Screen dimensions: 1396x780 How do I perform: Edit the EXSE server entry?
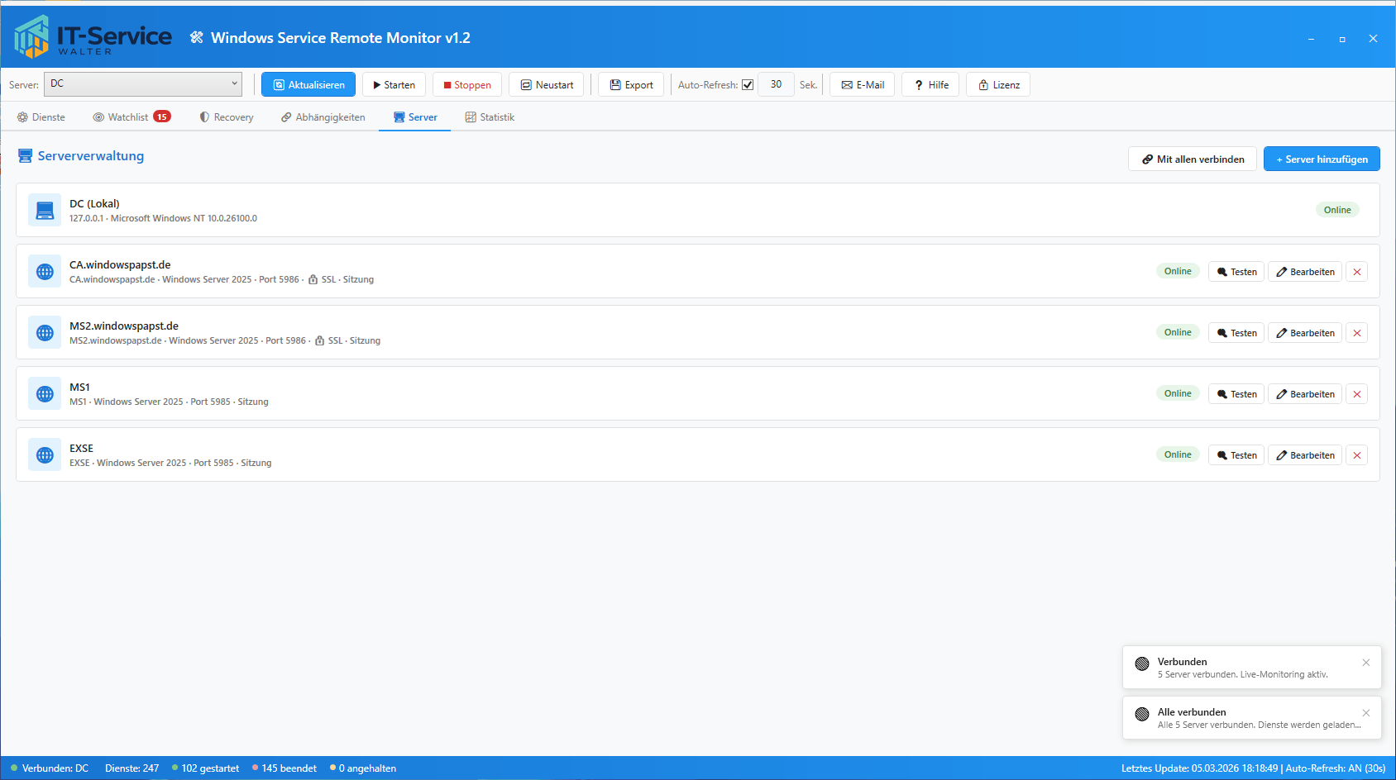click(1304, 455)
